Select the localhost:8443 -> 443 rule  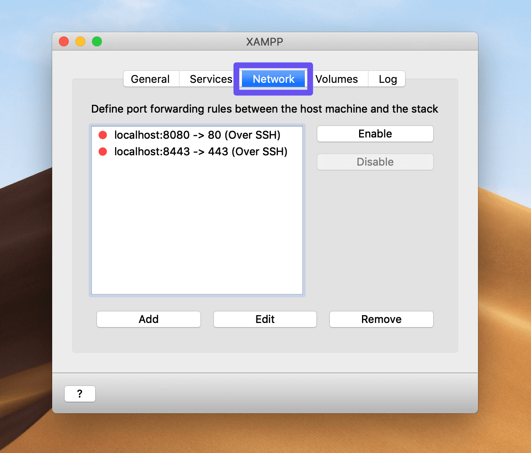pos(200,151)
